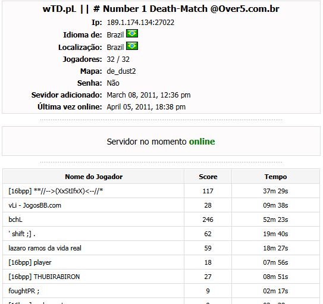323x304 pixels.
Task: Click the Brazil flag icon beside Idioma de
Action: (x=132, y=33)
